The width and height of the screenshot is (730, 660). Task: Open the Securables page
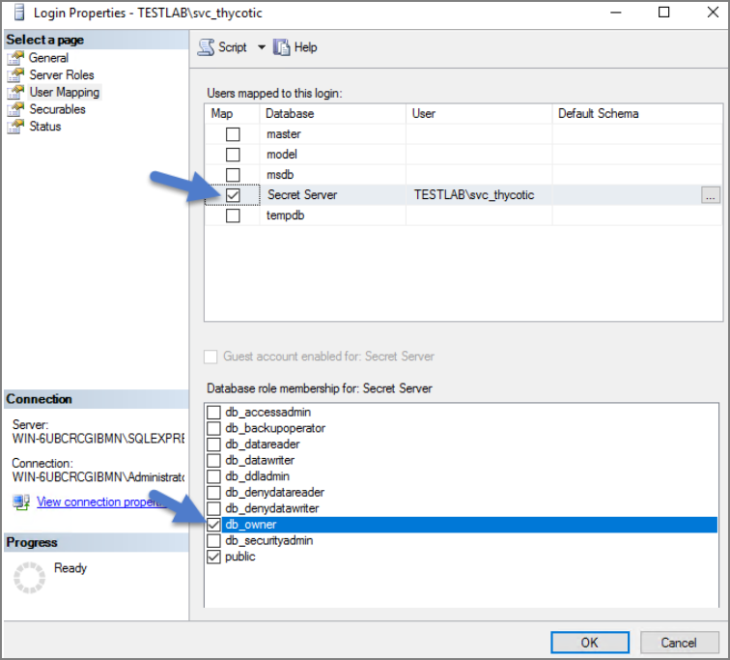[57, 109]
